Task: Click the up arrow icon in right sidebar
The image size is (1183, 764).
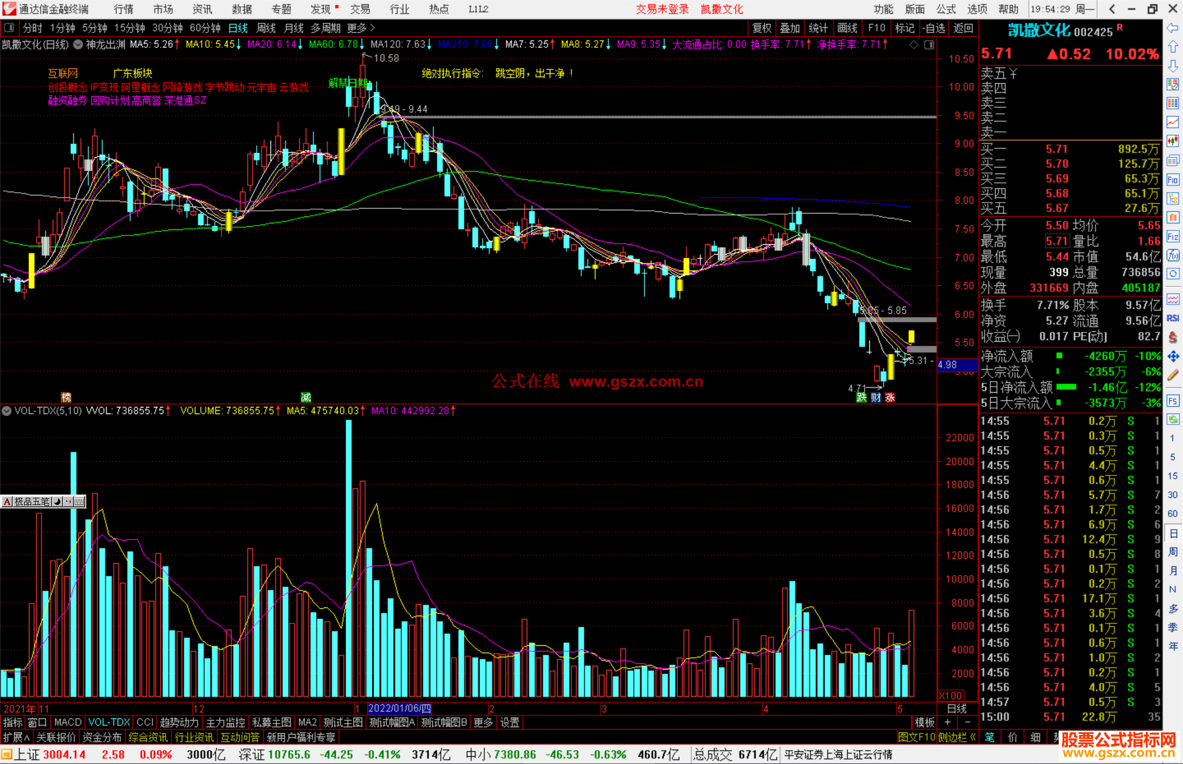Action: 1173,47
